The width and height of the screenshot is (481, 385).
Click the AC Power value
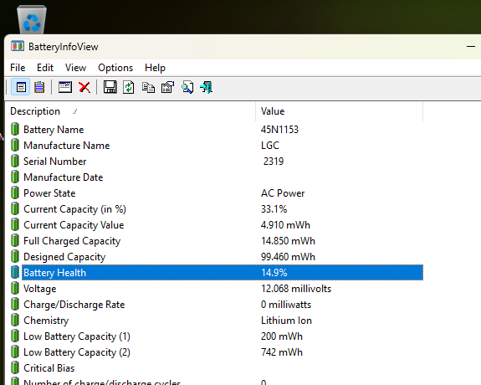[283, 193]
